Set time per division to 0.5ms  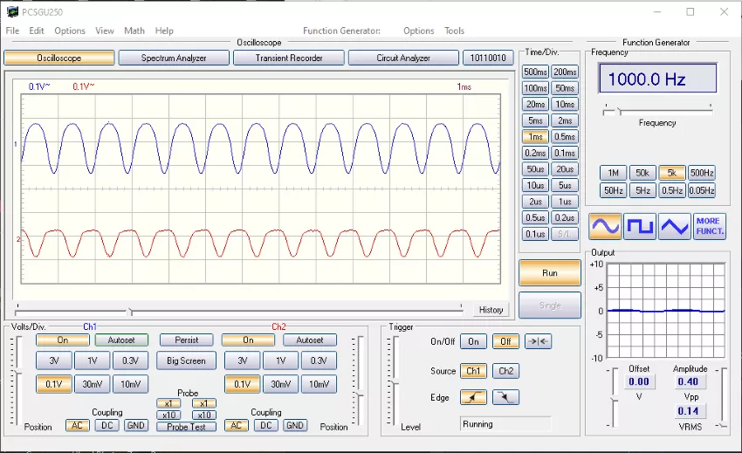tap(565, 137)
